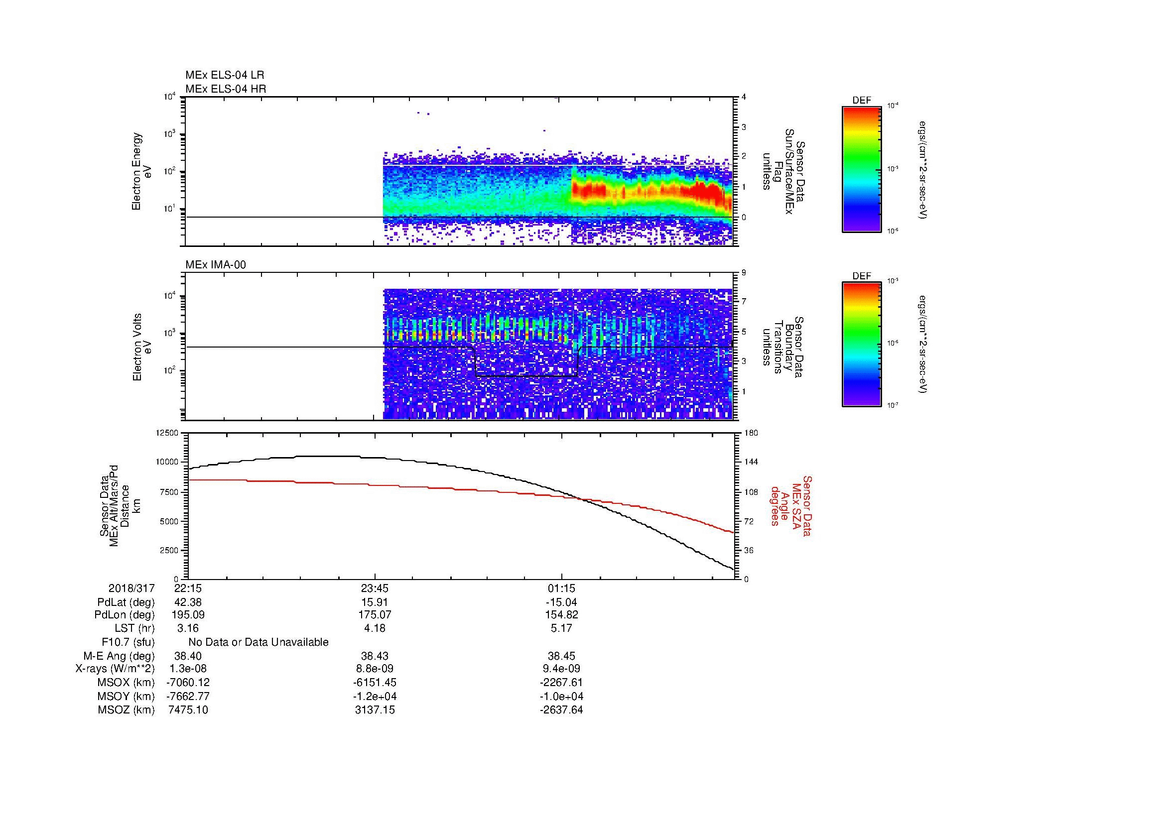1165x823 pixels.
Task: Click the 108 tick on SZA axis
Action: point(751,492)
